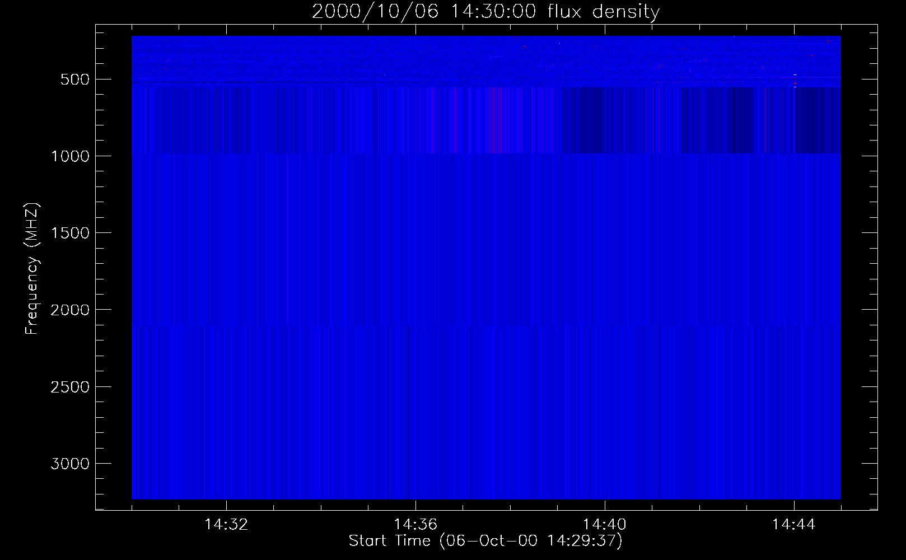Click the 14:44 time tick label
The image size is (906, 560).
coord(794,525)
